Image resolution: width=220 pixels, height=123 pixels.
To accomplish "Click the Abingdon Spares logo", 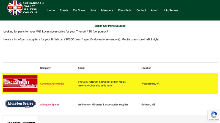I will click(20, 104).
